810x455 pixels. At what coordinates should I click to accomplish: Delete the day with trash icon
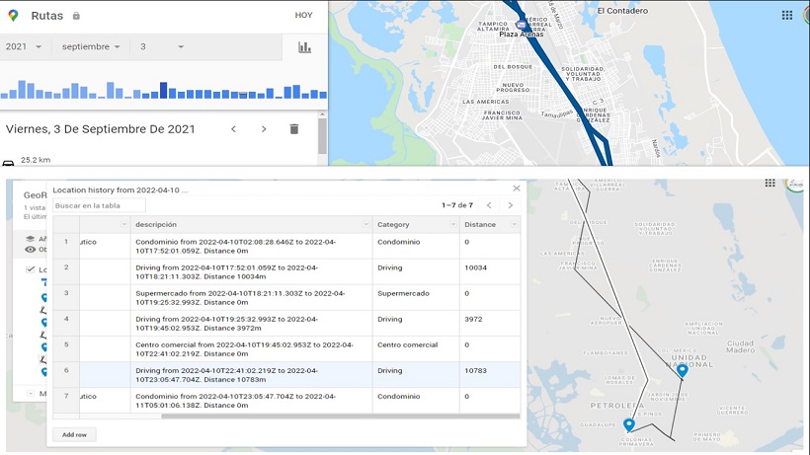pos(293,129)
